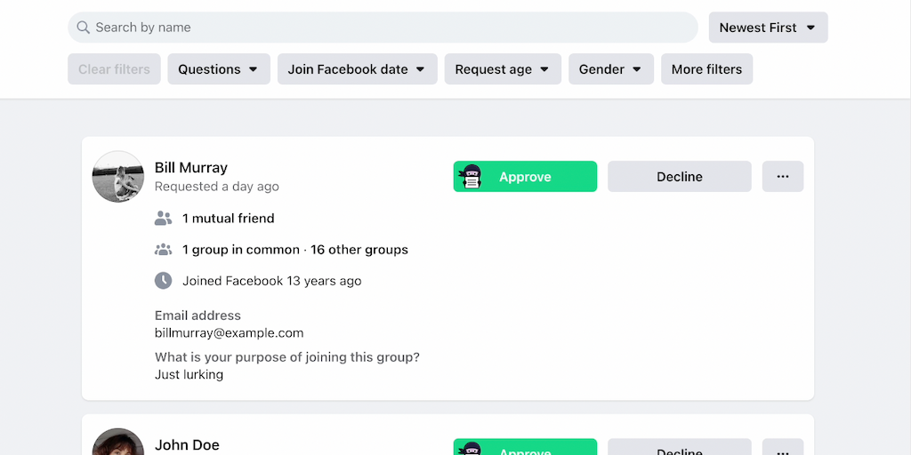The height and width of the screenshot is (455, 911).
Task: Decline Bill Murray's membership request
Action: [x=679, y=177]
